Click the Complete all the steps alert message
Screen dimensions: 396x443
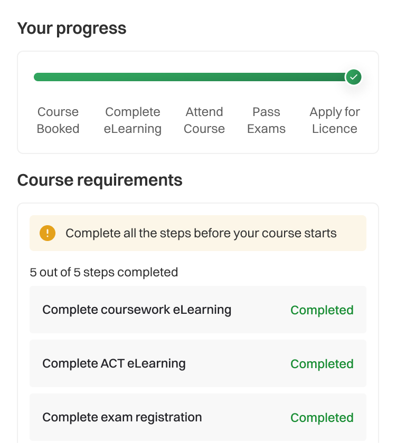point(201,233)
